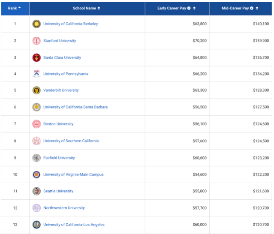The width and height of the screenshot is (274, 234).
Task: Click the School Name sort arrows
Action: pos(99,8)
